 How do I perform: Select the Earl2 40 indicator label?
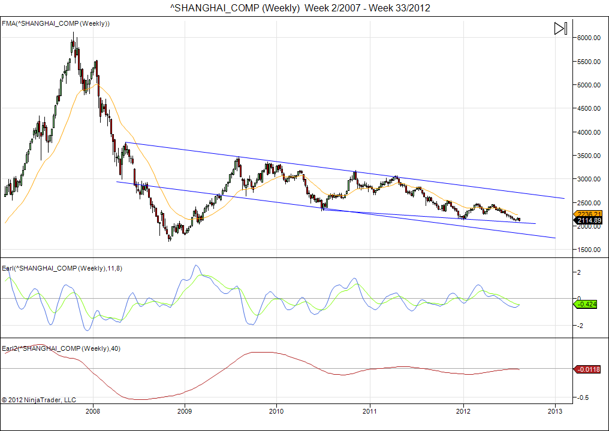61,348
